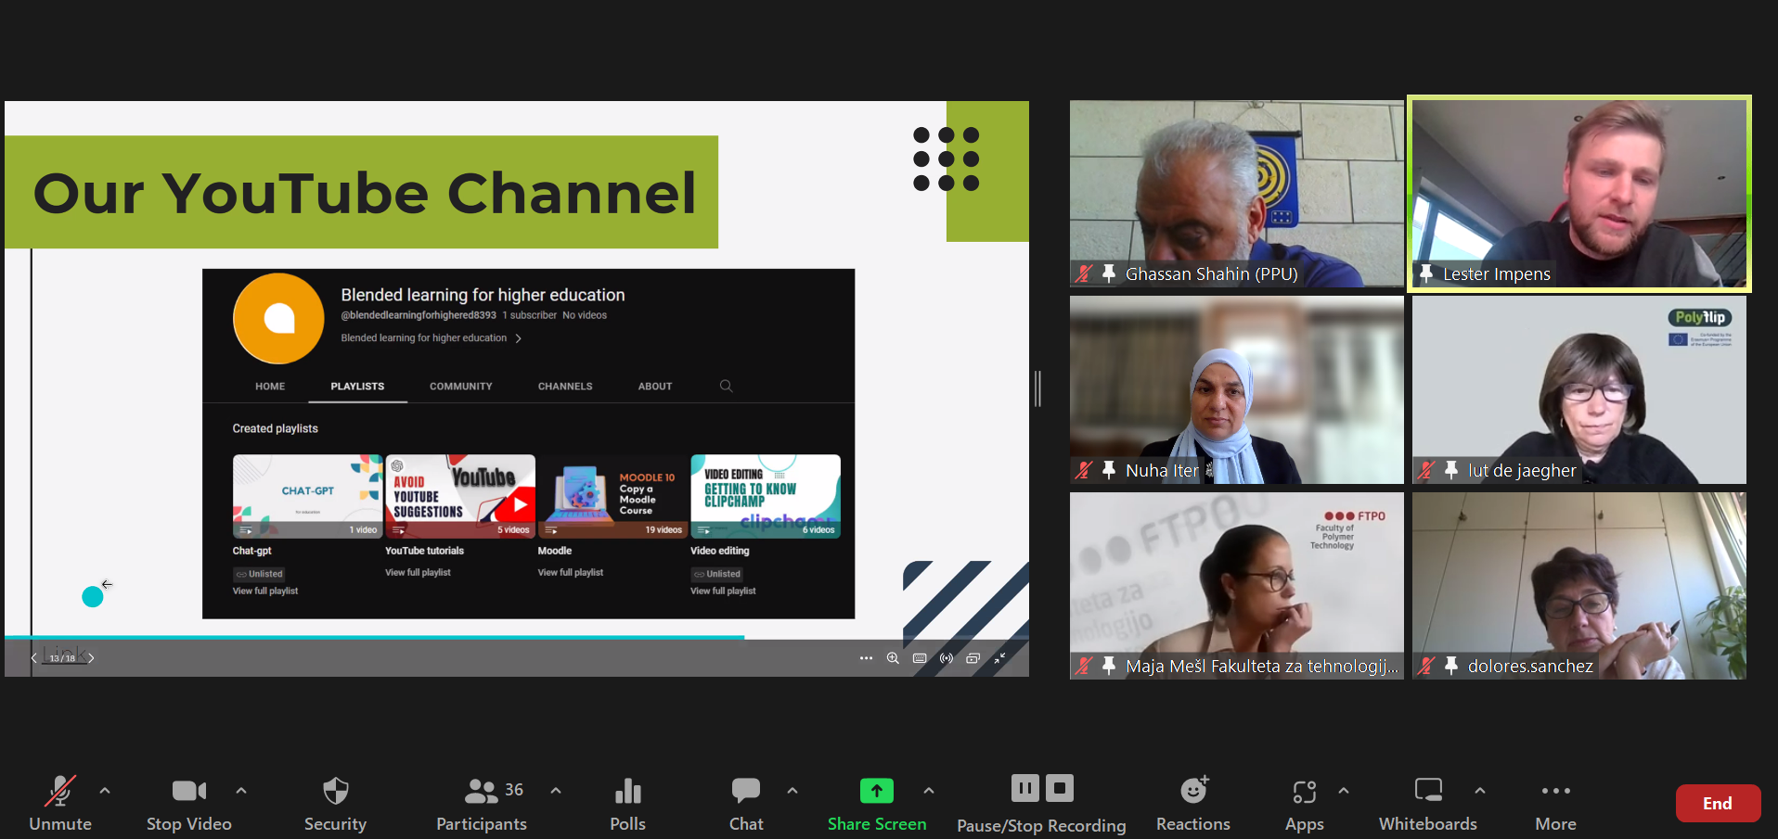Open audio options arrow beside Unmute
1778x839 pixels.
(105, 791)
